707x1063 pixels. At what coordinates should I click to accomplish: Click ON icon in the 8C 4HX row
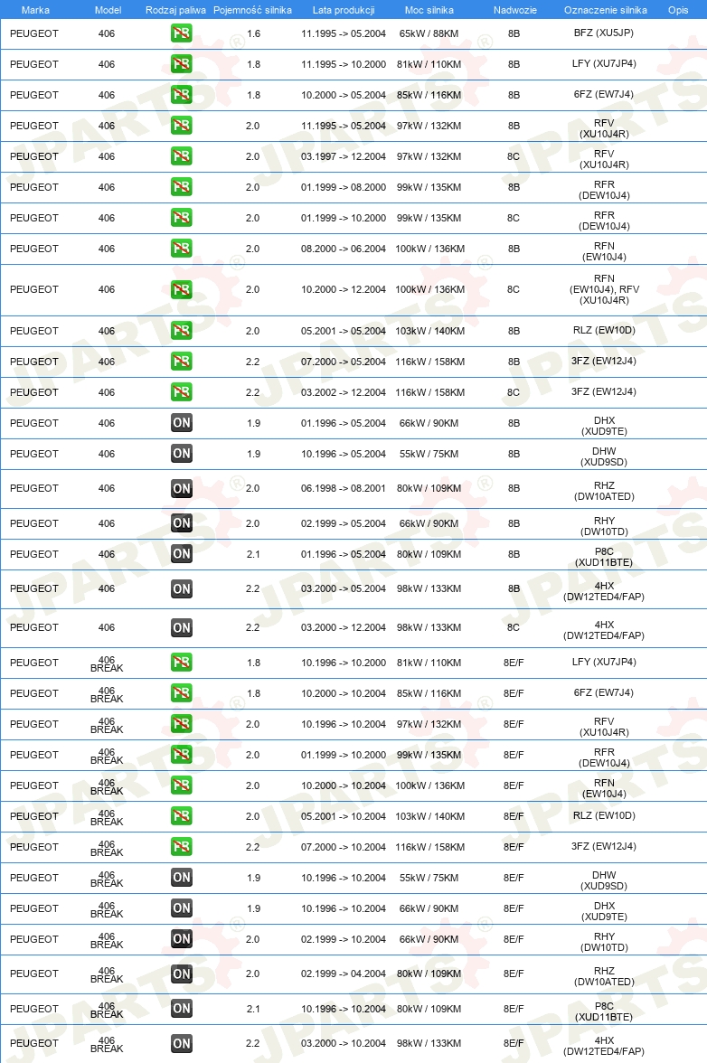click(181, 627)
